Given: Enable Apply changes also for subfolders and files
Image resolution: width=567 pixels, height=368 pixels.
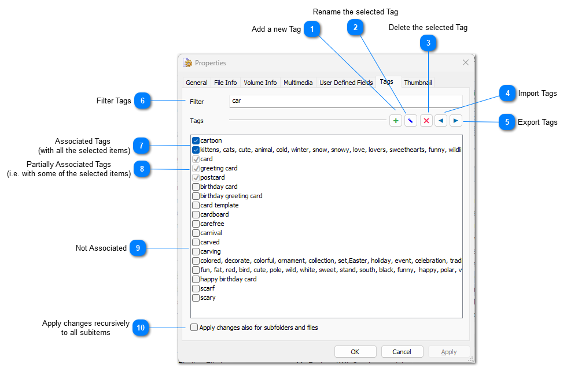Looking at the screenshot, I should tap(194, 328).
